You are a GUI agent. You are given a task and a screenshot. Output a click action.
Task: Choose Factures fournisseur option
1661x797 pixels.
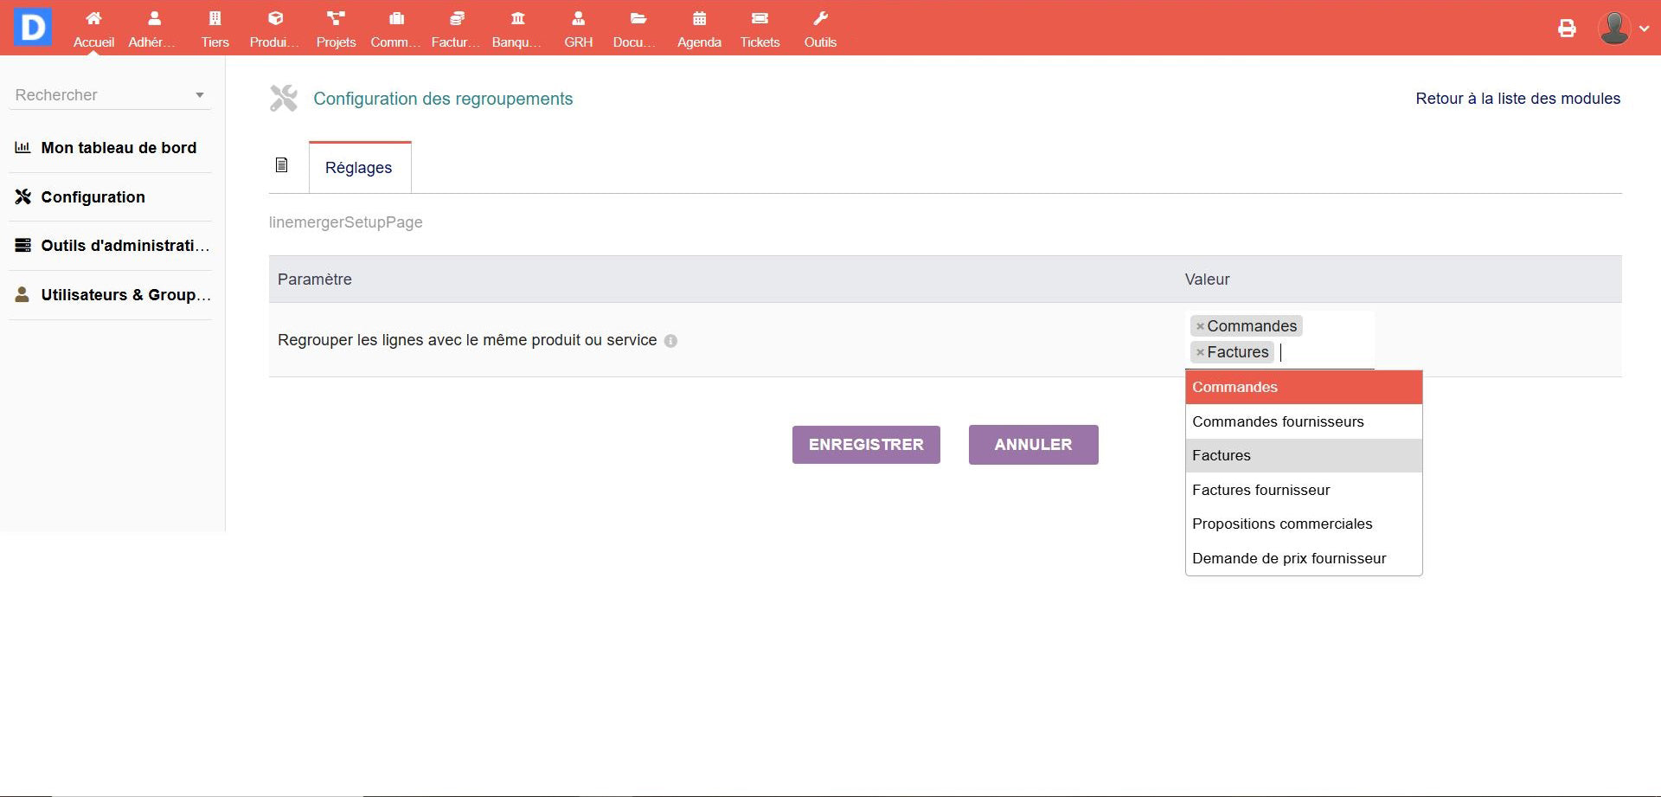click(x=1260, y=490)
